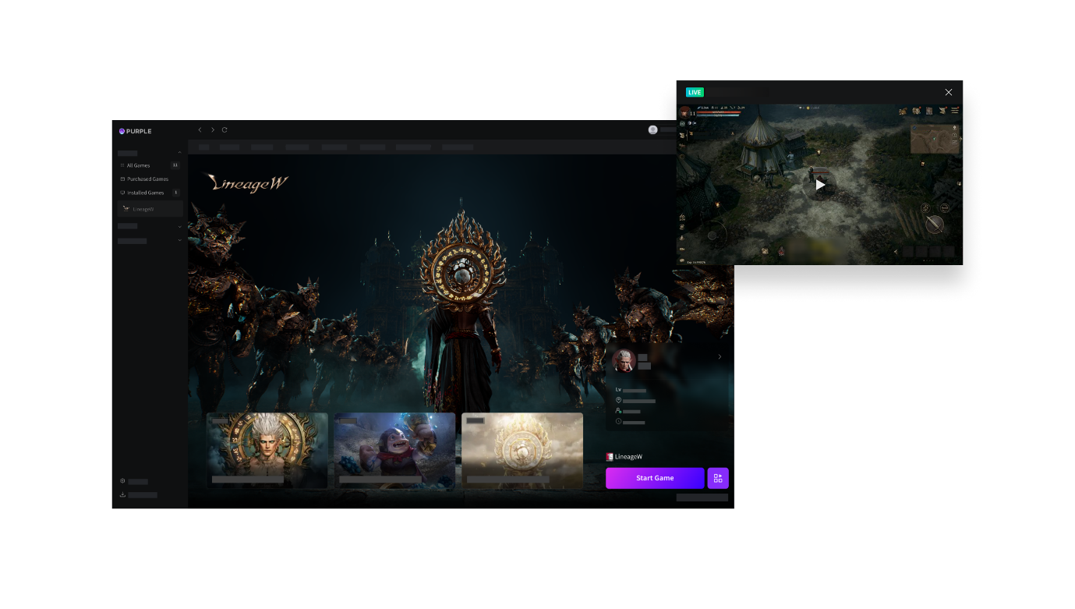Open the white-haired character news thumbnail

[x=267, y=450]
